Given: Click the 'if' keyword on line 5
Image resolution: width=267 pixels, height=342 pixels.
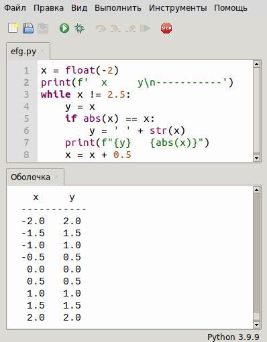Looking at the screenshot, I should click(71, 118).
